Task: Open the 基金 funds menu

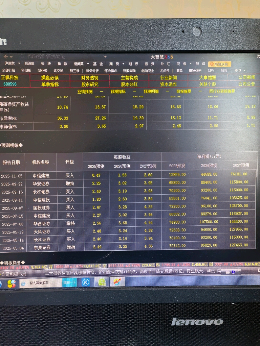Action: click(x=98, y=64)
